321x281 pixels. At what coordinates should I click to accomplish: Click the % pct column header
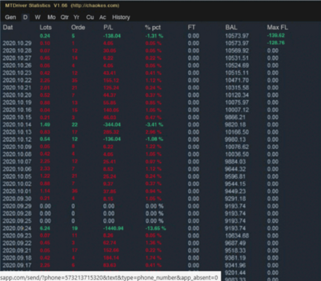click(x=153, y=27)
